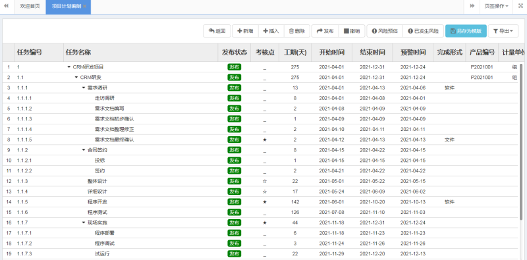Collapse the CRM研发 tree node
Viewport: 527px width, 260px height.
point(76,77)
